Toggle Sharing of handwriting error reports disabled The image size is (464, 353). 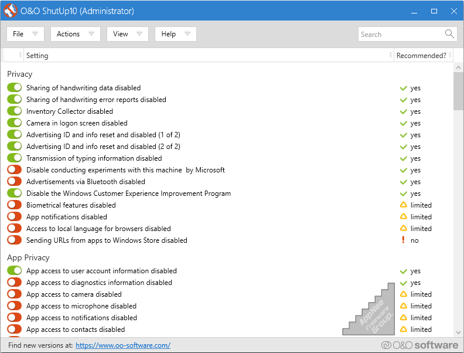pos(15,99)
